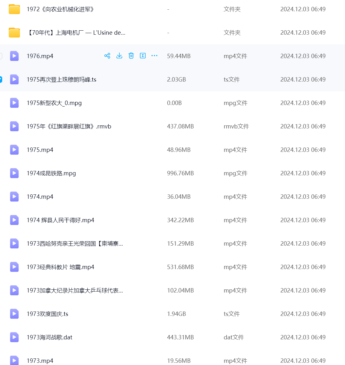Open more options for 1976.mp4
The height and width of the screenshot is (365, 345).
point(154,56)
